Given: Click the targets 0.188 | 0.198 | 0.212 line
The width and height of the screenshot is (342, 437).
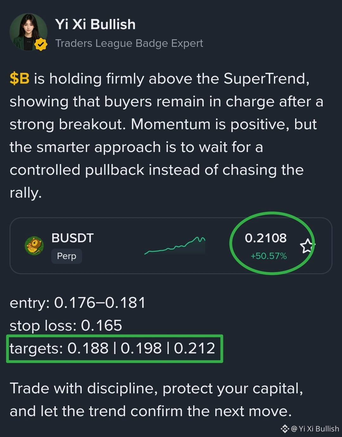Looking at the screenshot, I should coord(112,348).
